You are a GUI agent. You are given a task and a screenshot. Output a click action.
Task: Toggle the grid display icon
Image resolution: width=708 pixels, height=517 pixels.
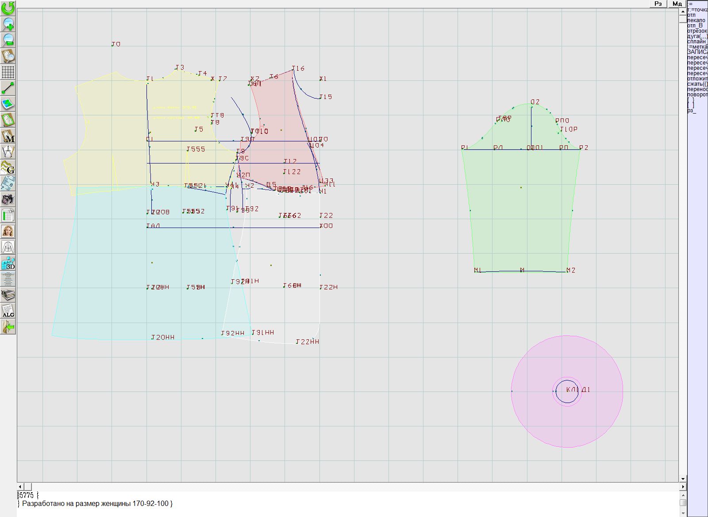8,72
